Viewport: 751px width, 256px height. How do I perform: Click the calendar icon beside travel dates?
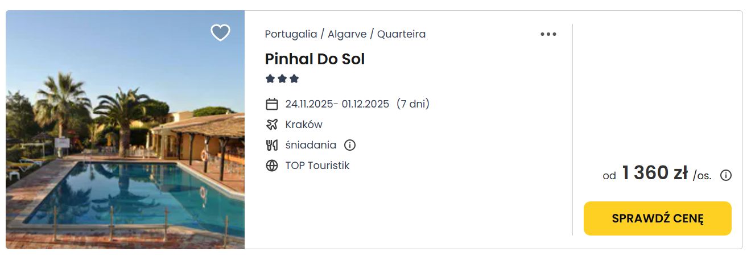click(272, 104)
